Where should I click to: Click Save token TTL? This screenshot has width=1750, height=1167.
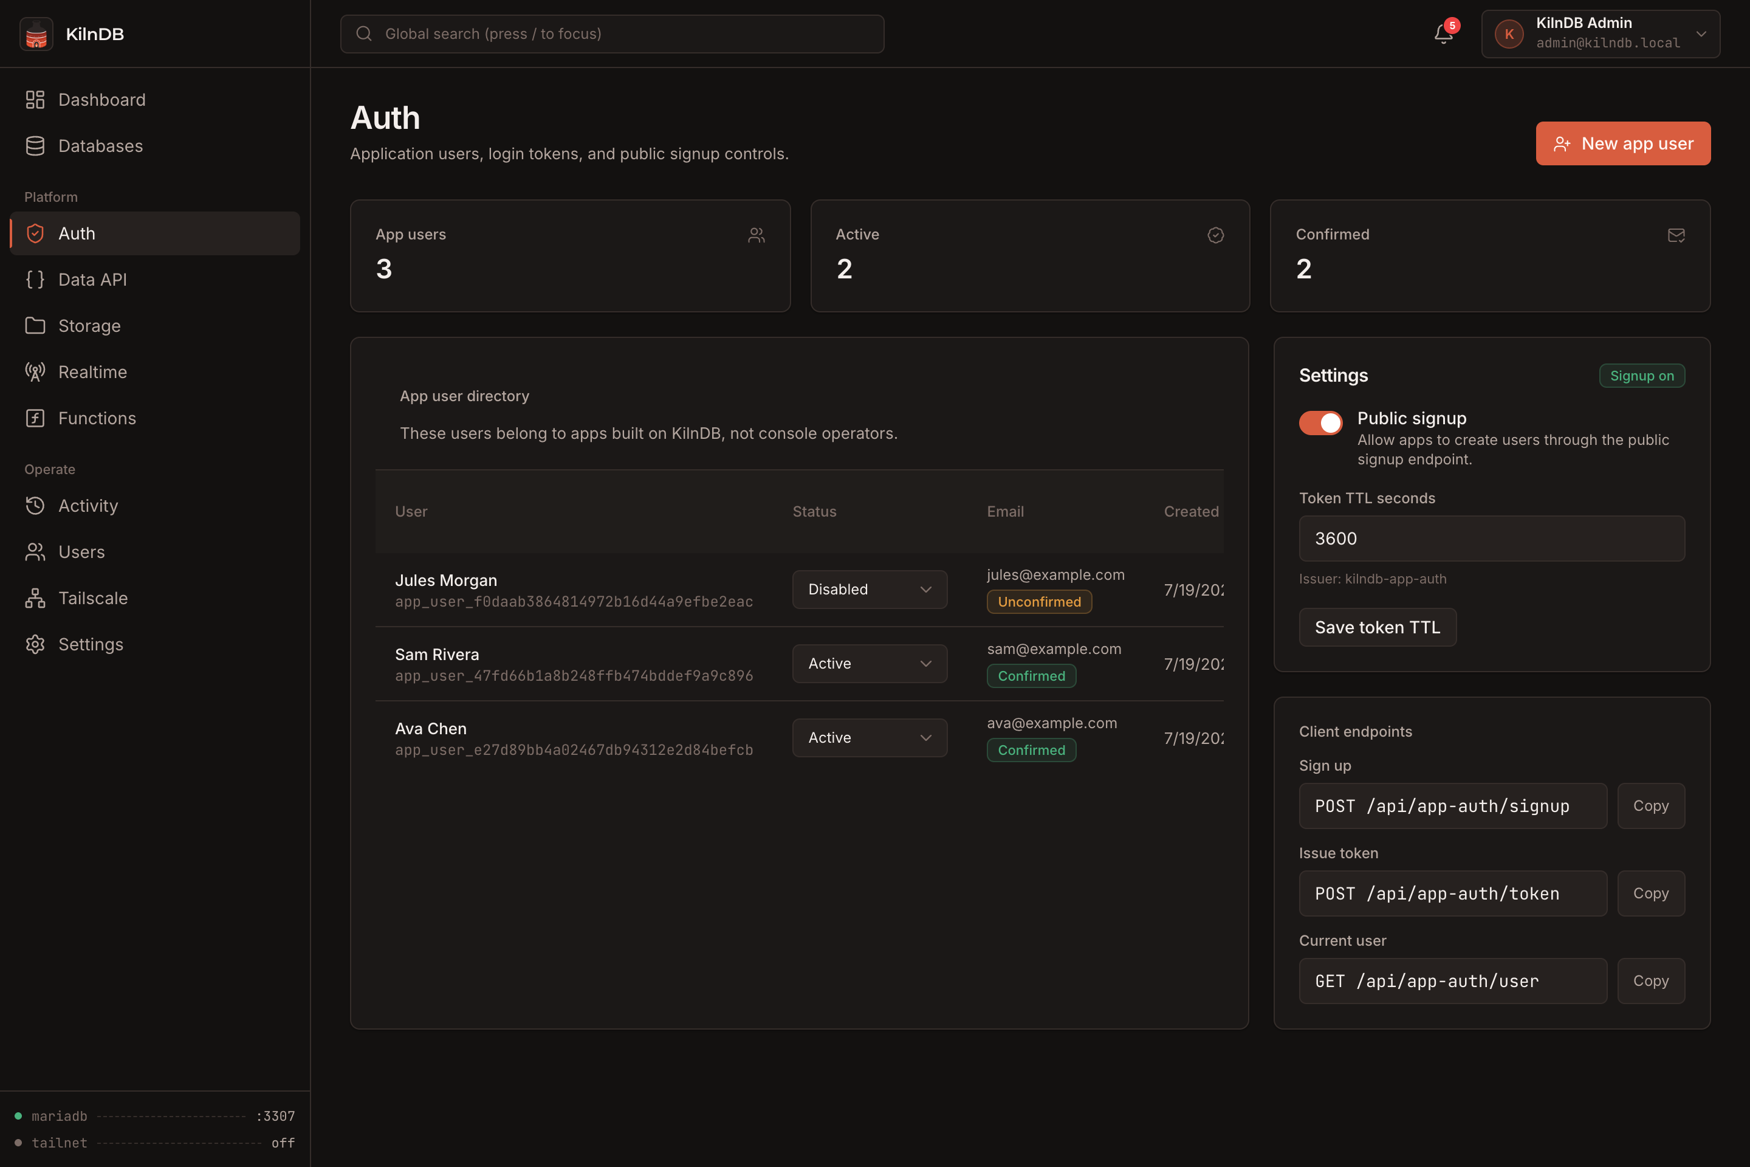click(1378, 627)
